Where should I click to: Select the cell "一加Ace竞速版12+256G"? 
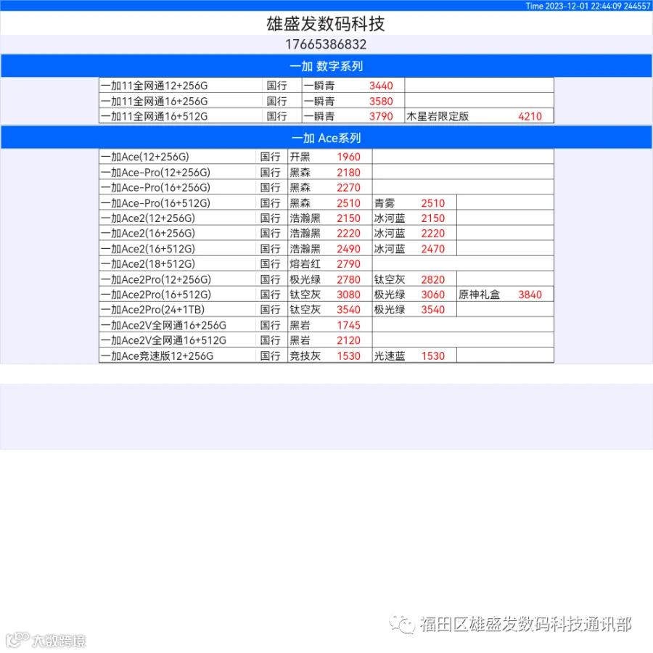pos(157,356)
